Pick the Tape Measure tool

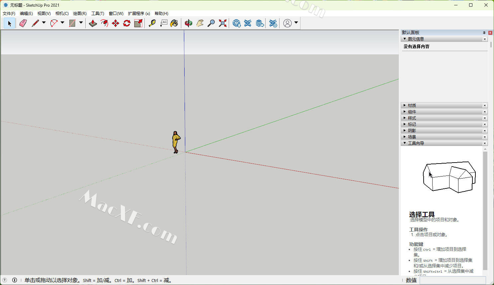pos(152,23)
